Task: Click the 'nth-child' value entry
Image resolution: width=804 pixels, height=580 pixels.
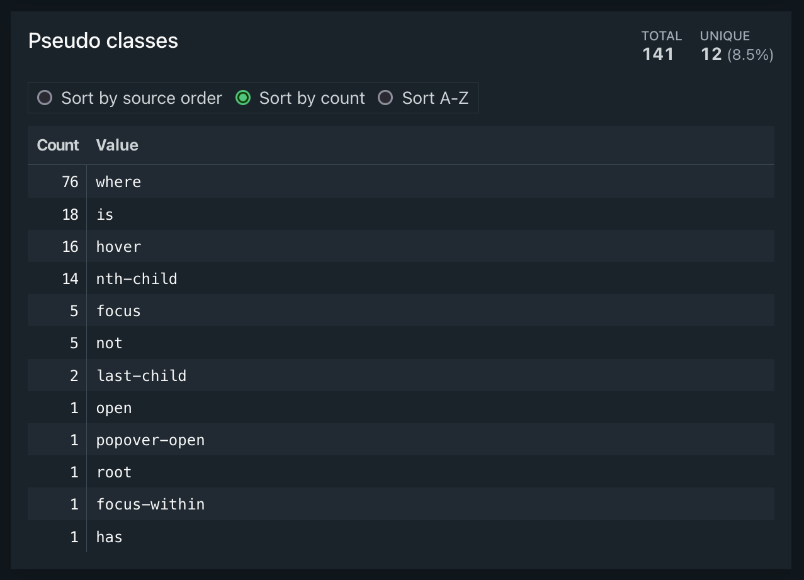Action: click(137, 279)
